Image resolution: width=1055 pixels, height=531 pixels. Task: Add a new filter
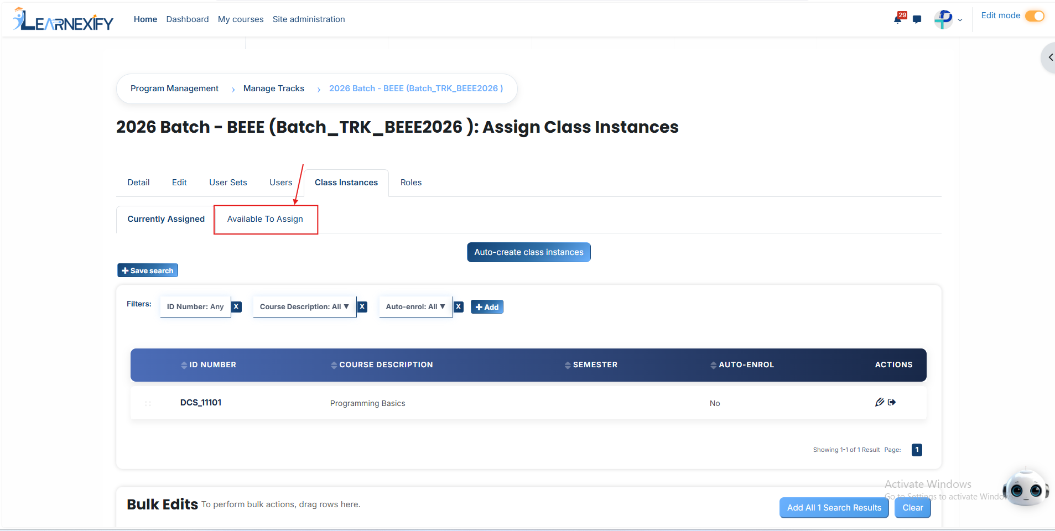pyautogui.click(x=487, y=307)
